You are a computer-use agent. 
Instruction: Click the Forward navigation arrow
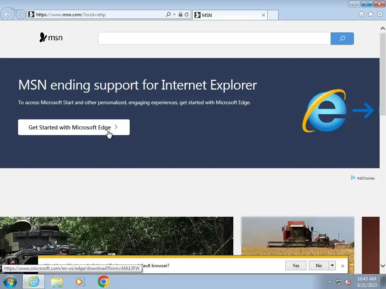click(x=21, y=14)
